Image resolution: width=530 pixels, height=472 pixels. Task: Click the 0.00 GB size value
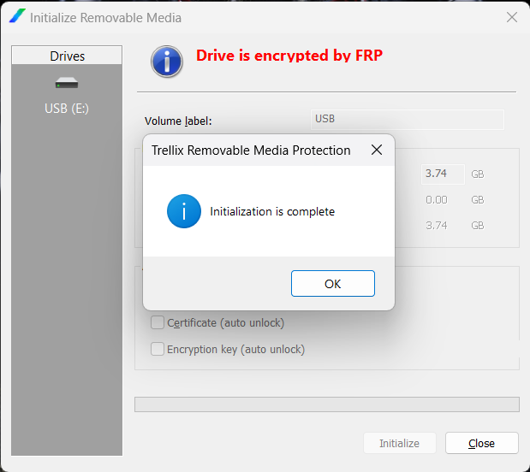point(437,199)
